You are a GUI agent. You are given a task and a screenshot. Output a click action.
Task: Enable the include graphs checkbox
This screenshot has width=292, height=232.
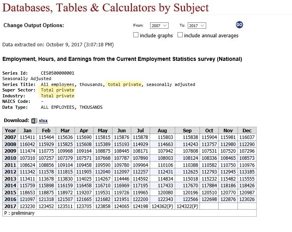click(x=136, y=35)
